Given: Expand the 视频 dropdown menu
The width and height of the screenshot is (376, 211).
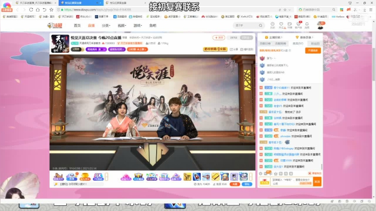Looking at the screenshot, I should pyautogui.click(x=122, y=26).
